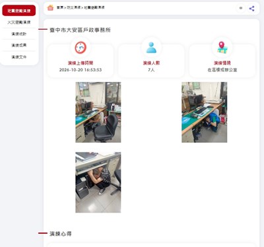
Task: Go to 演練成果 in the sidebar
Action: click(19, 45)
